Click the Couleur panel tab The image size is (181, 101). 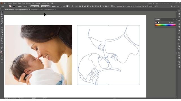tap(158, 19)
